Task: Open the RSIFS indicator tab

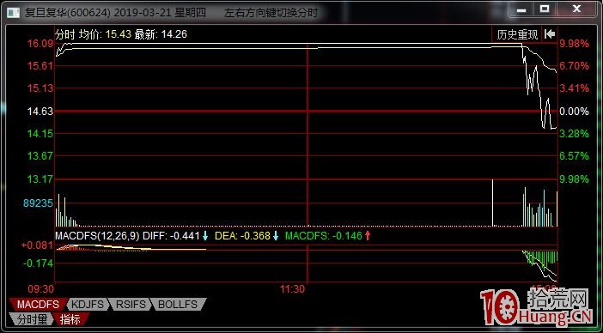Action: [x=131, y=305]
